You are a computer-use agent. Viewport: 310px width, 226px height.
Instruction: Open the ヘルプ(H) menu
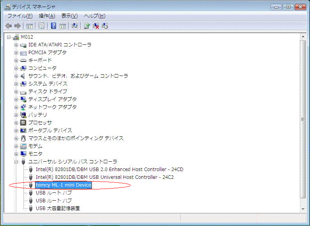[95, 16]
